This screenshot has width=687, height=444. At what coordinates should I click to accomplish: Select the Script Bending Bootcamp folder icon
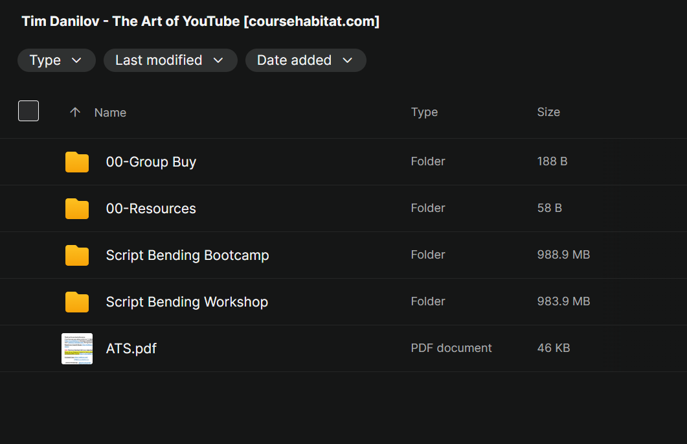click(77, 255)
